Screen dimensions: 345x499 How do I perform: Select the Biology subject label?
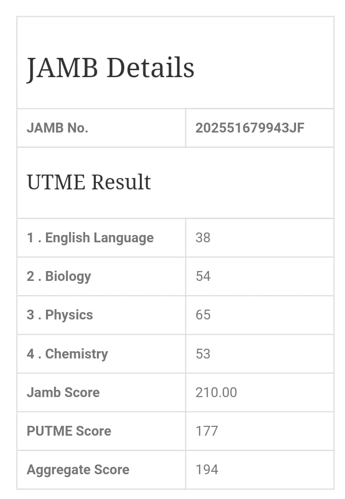pyautogui.click(x=59, y=276)
